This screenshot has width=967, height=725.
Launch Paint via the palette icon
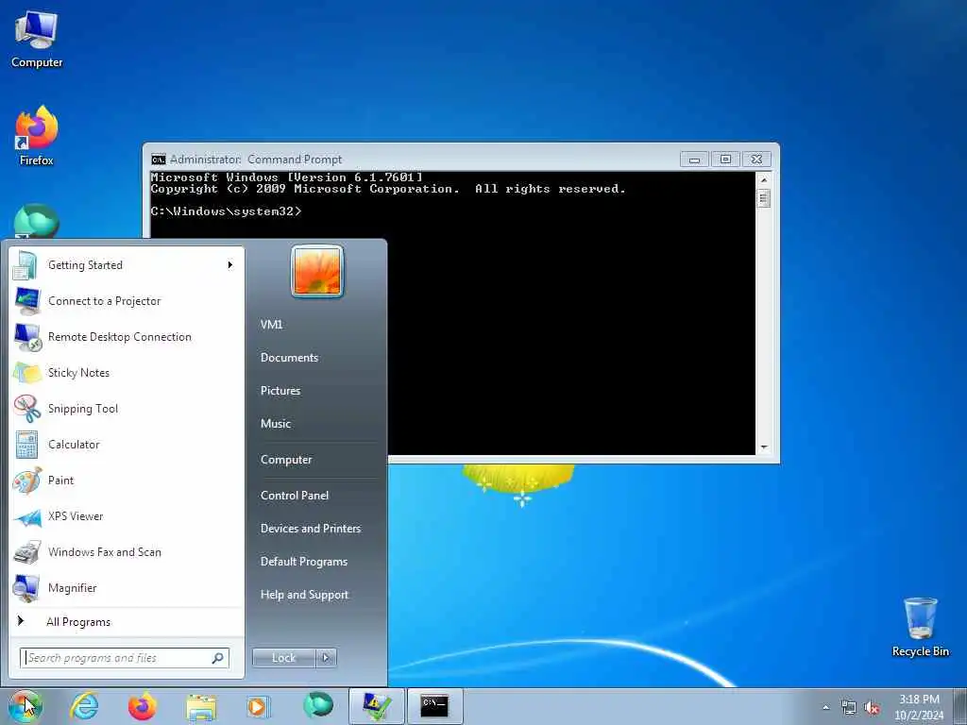point(26,481)
